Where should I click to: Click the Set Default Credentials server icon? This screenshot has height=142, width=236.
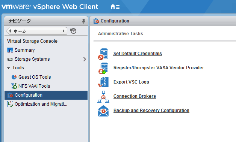click(x=103, y=54)
